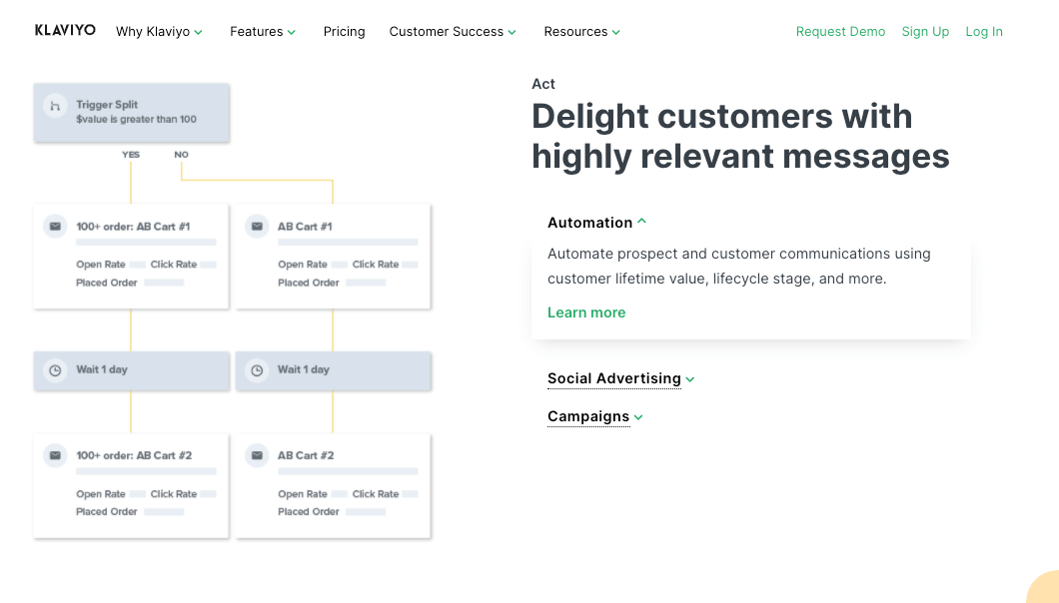
Task: Click Open Rate in 100+ order: AB Cart #1
Action: pos(101,265)
